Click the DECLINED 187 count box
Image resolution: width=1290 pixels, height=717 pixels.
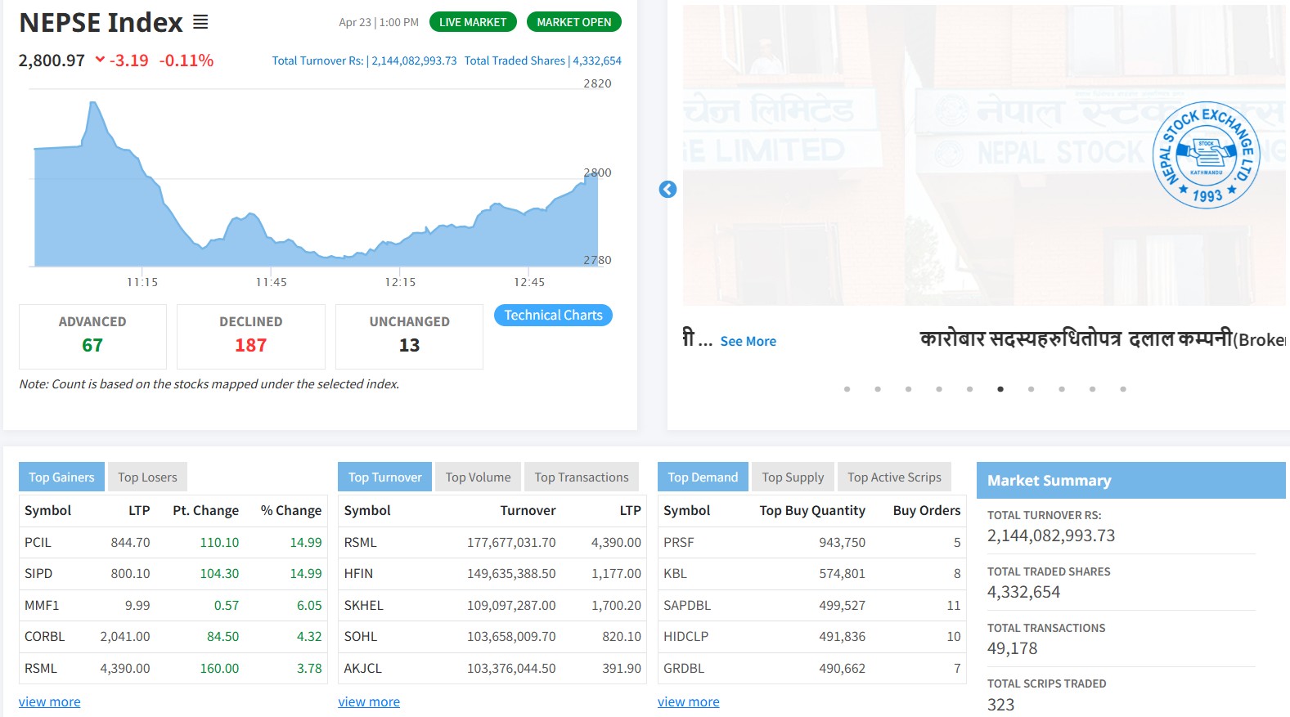pyautogui.click(x=250, y=336)
